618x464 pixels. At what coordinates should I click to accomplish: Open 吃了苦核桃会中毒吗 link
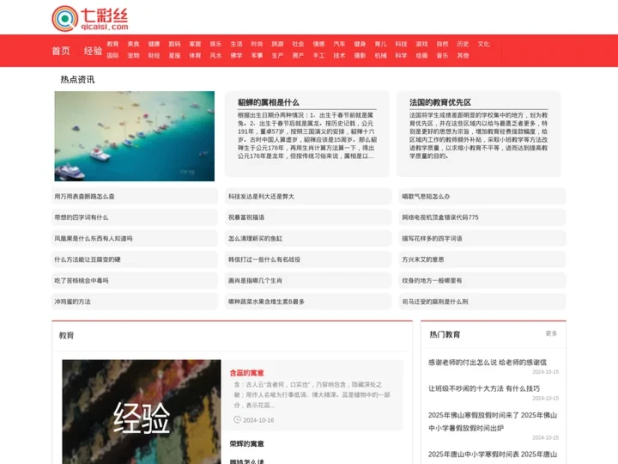tap(82, 280)
